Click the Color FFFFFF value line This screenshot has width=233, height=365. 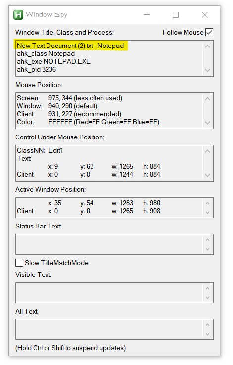click(x=88, y=122)
